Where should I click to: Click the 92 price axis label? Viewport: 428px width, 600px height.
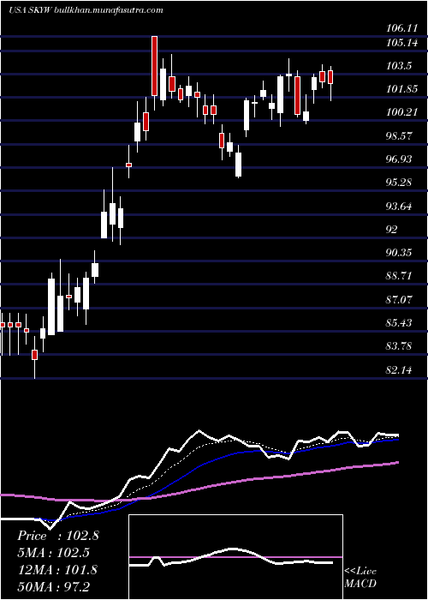(x=392, y=230)
